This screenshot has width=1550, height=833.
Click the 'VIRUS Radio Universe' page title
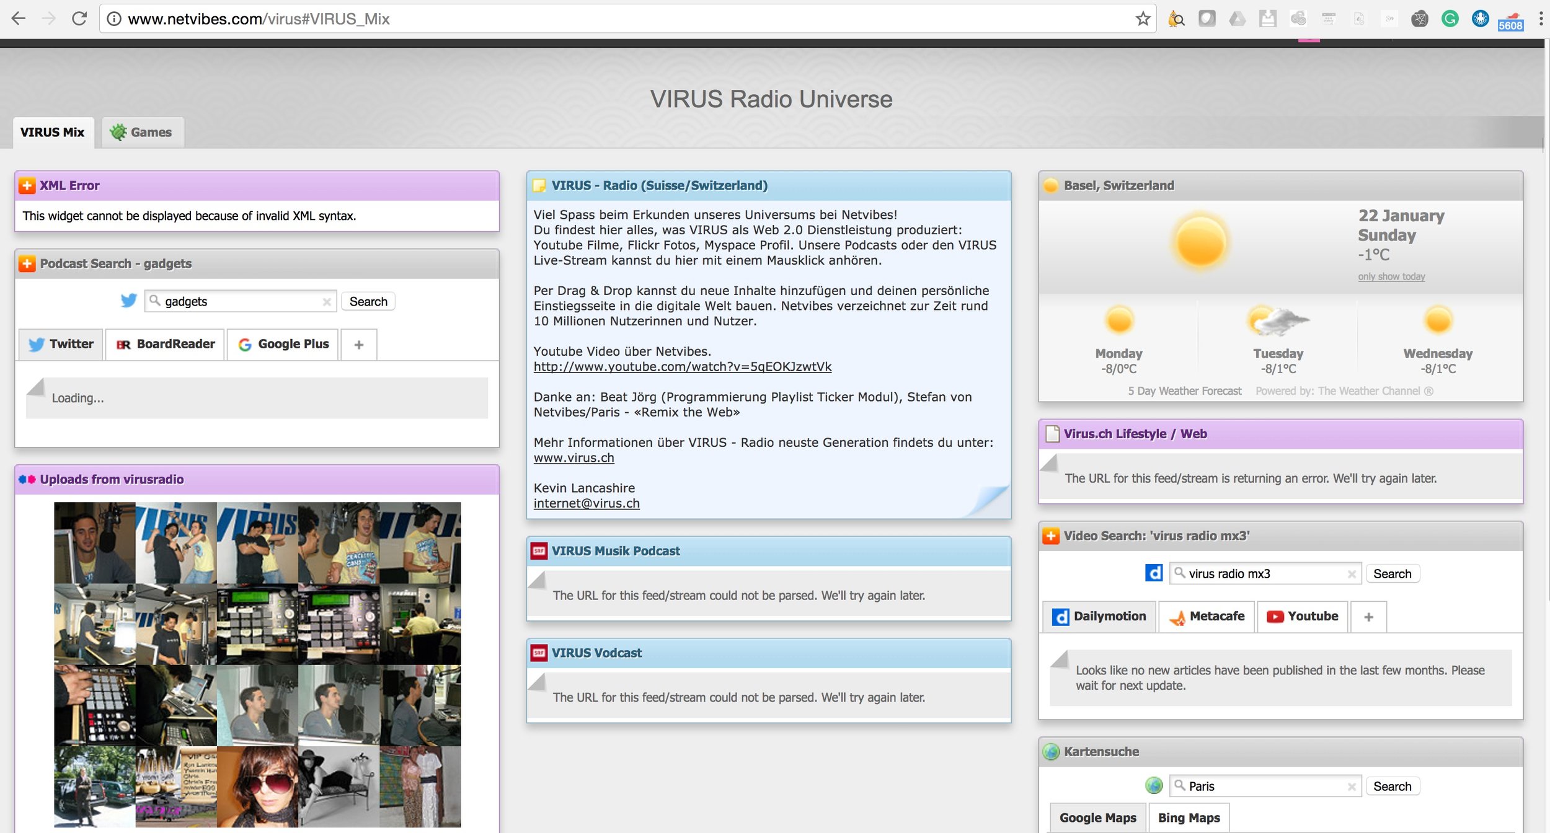pos(771,99)
